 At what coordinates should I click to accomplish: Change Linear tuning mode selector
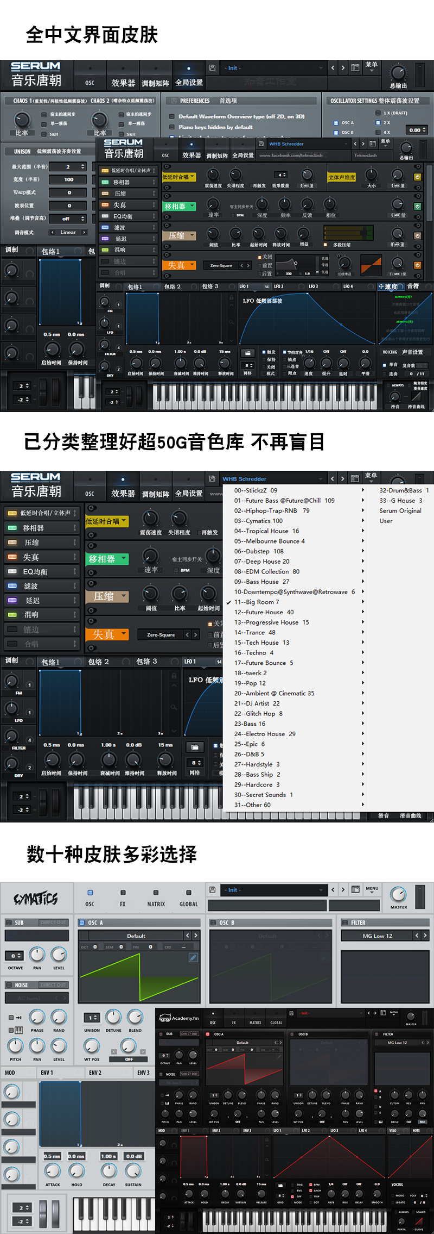coord(68,232)
